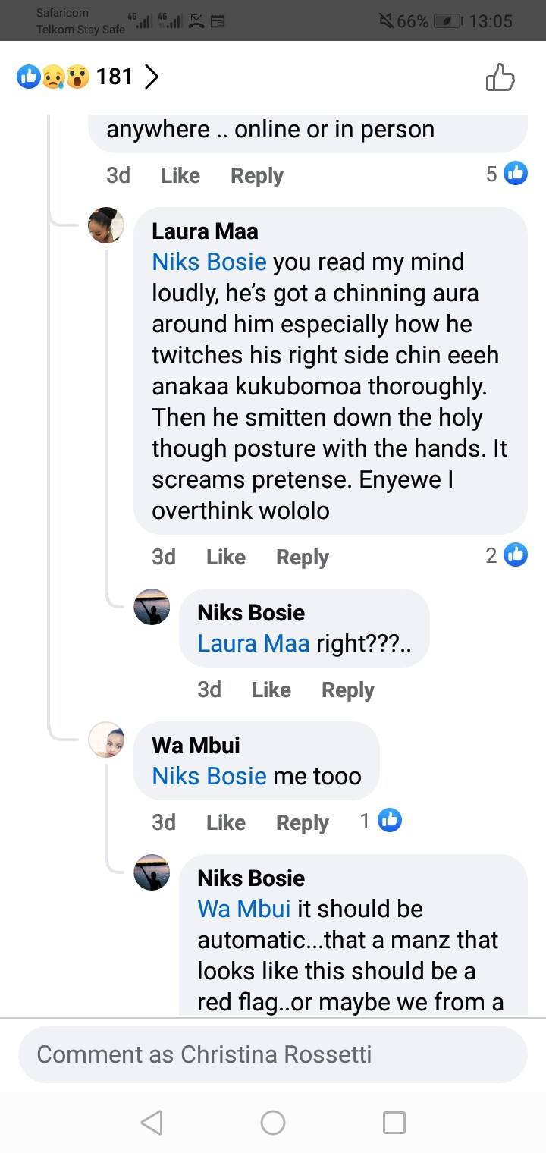View the 1 like reaction on Wa Mbui's comment

pos(381,820)
